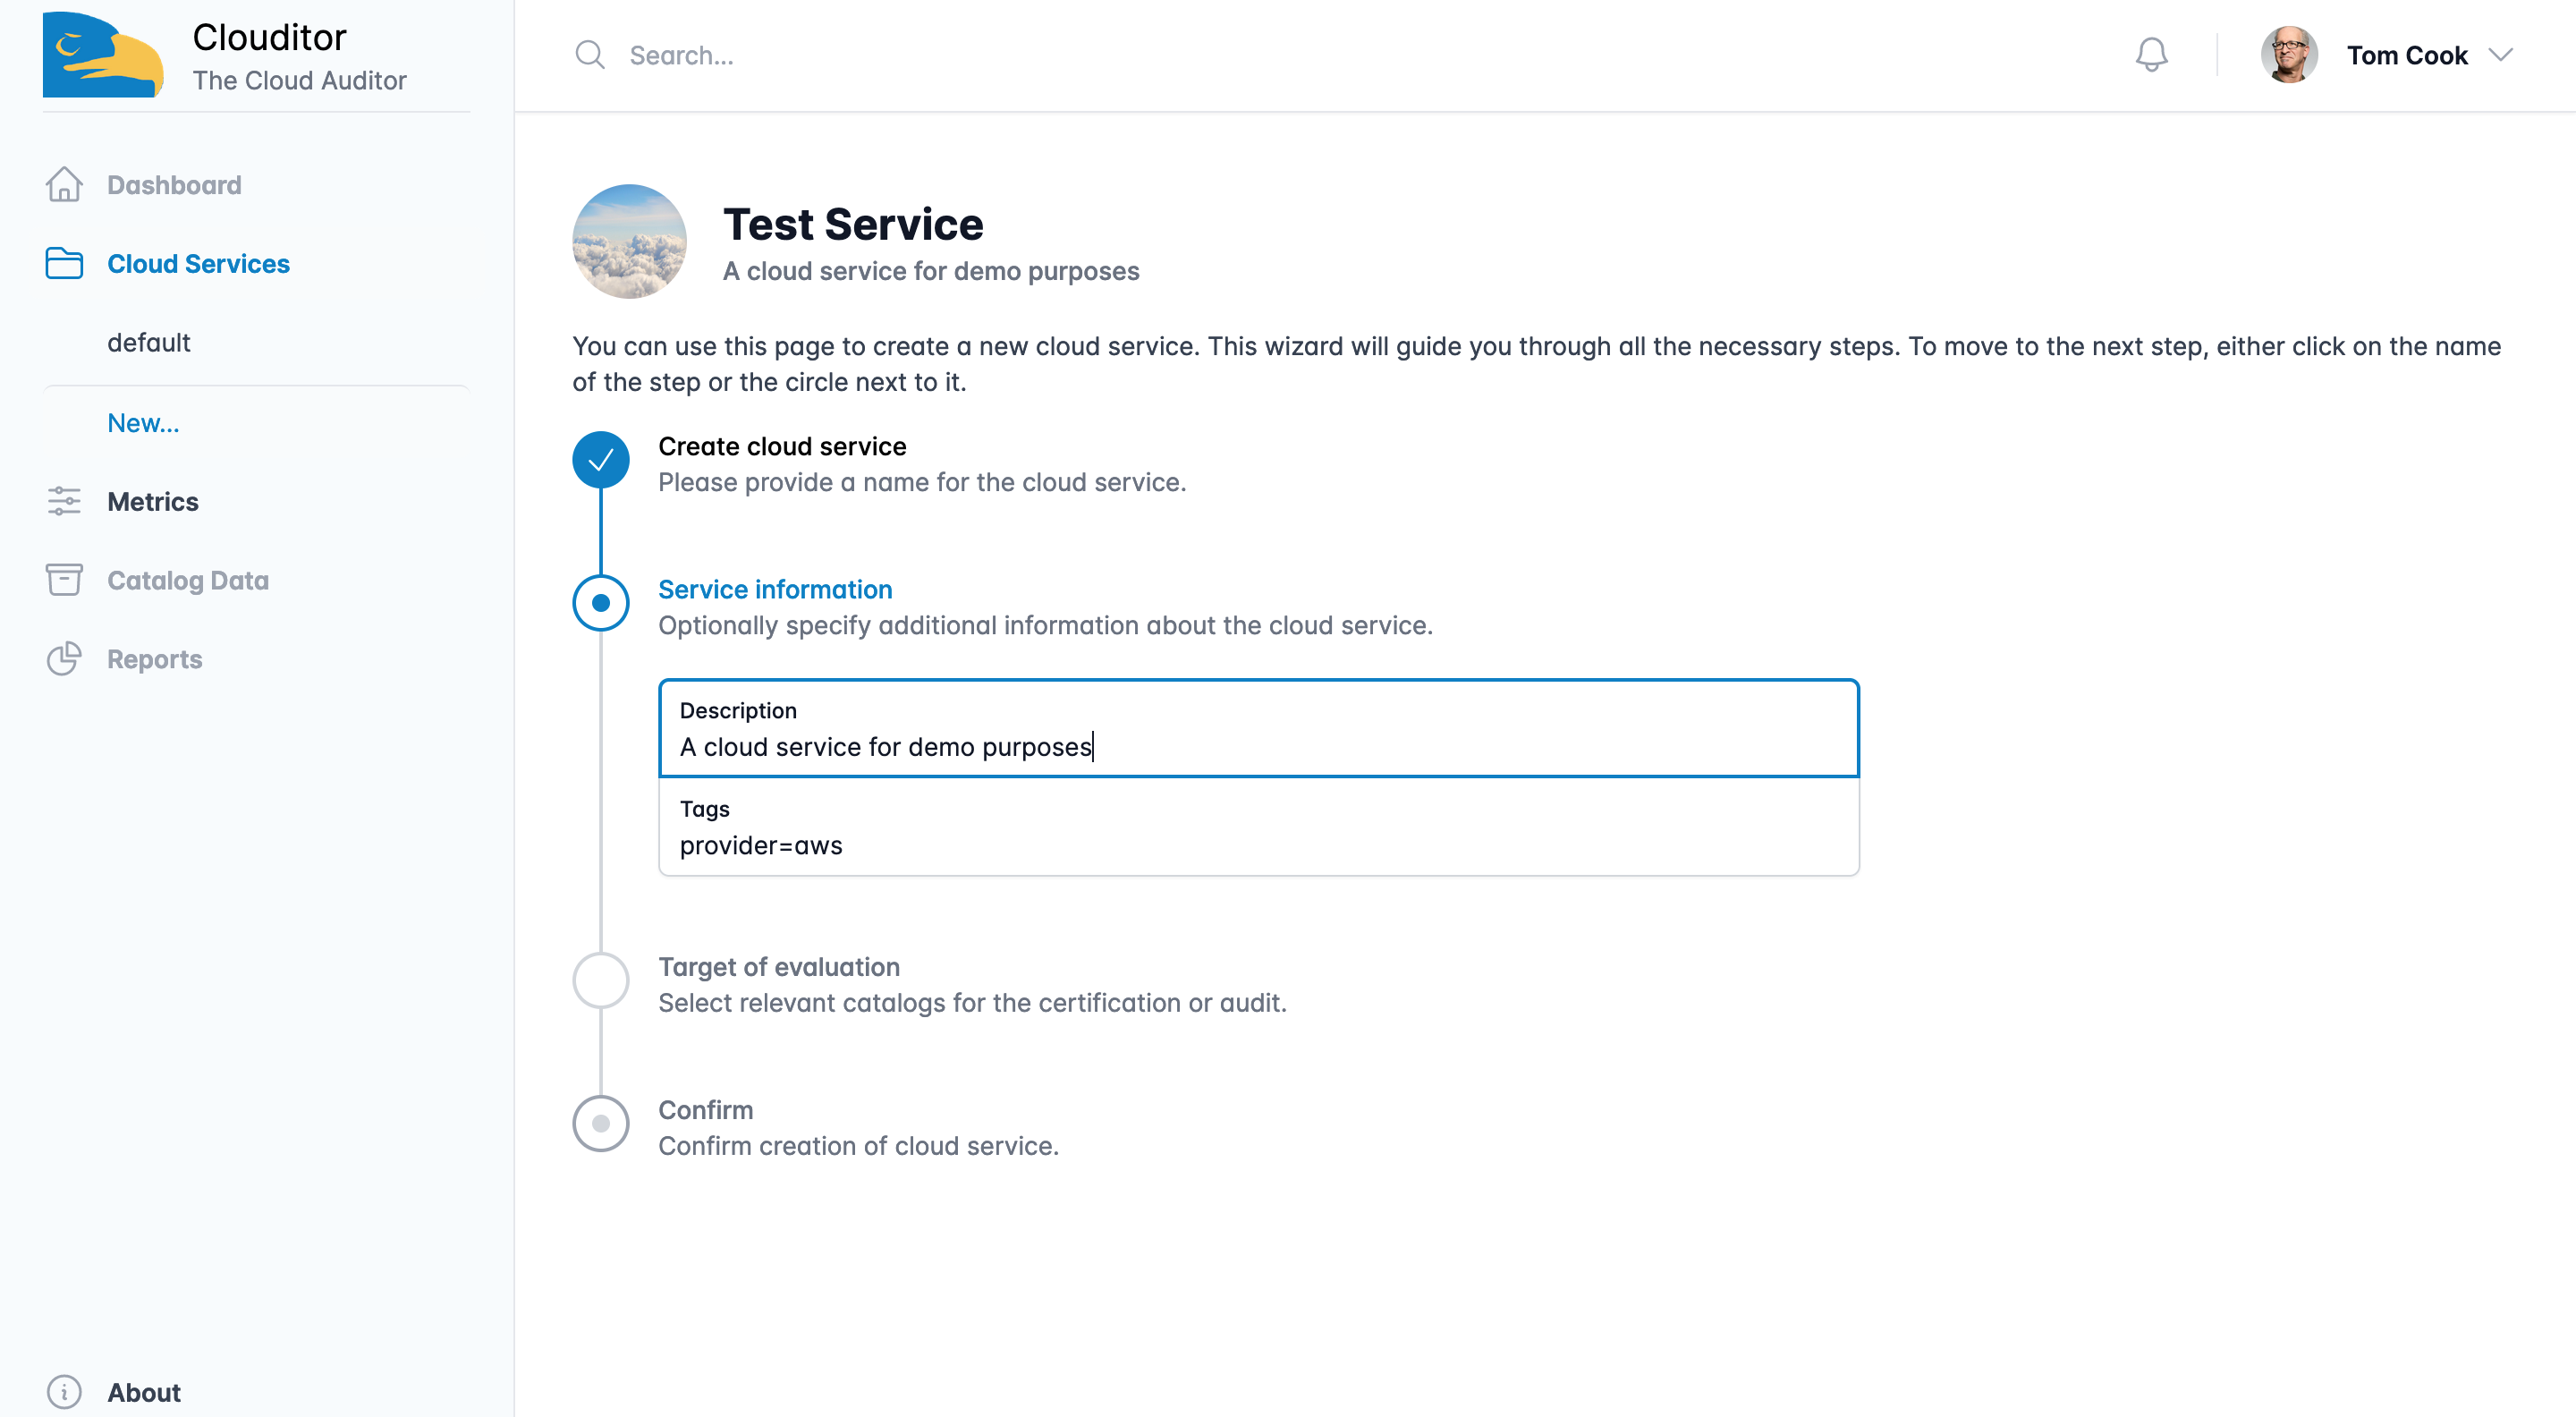Click the Tags field label
The height and width of the screenshot is (1417, 2576).
pyautogui.click(x=704, y=808)
